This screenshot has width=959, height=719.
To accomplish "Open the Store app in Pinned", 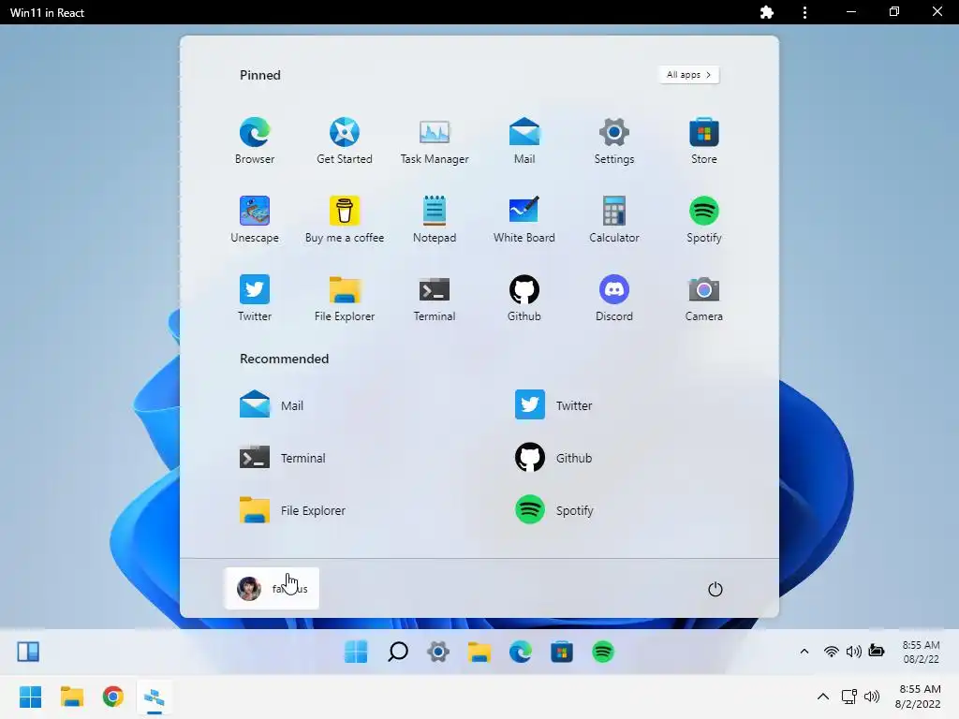I will 704,140.
